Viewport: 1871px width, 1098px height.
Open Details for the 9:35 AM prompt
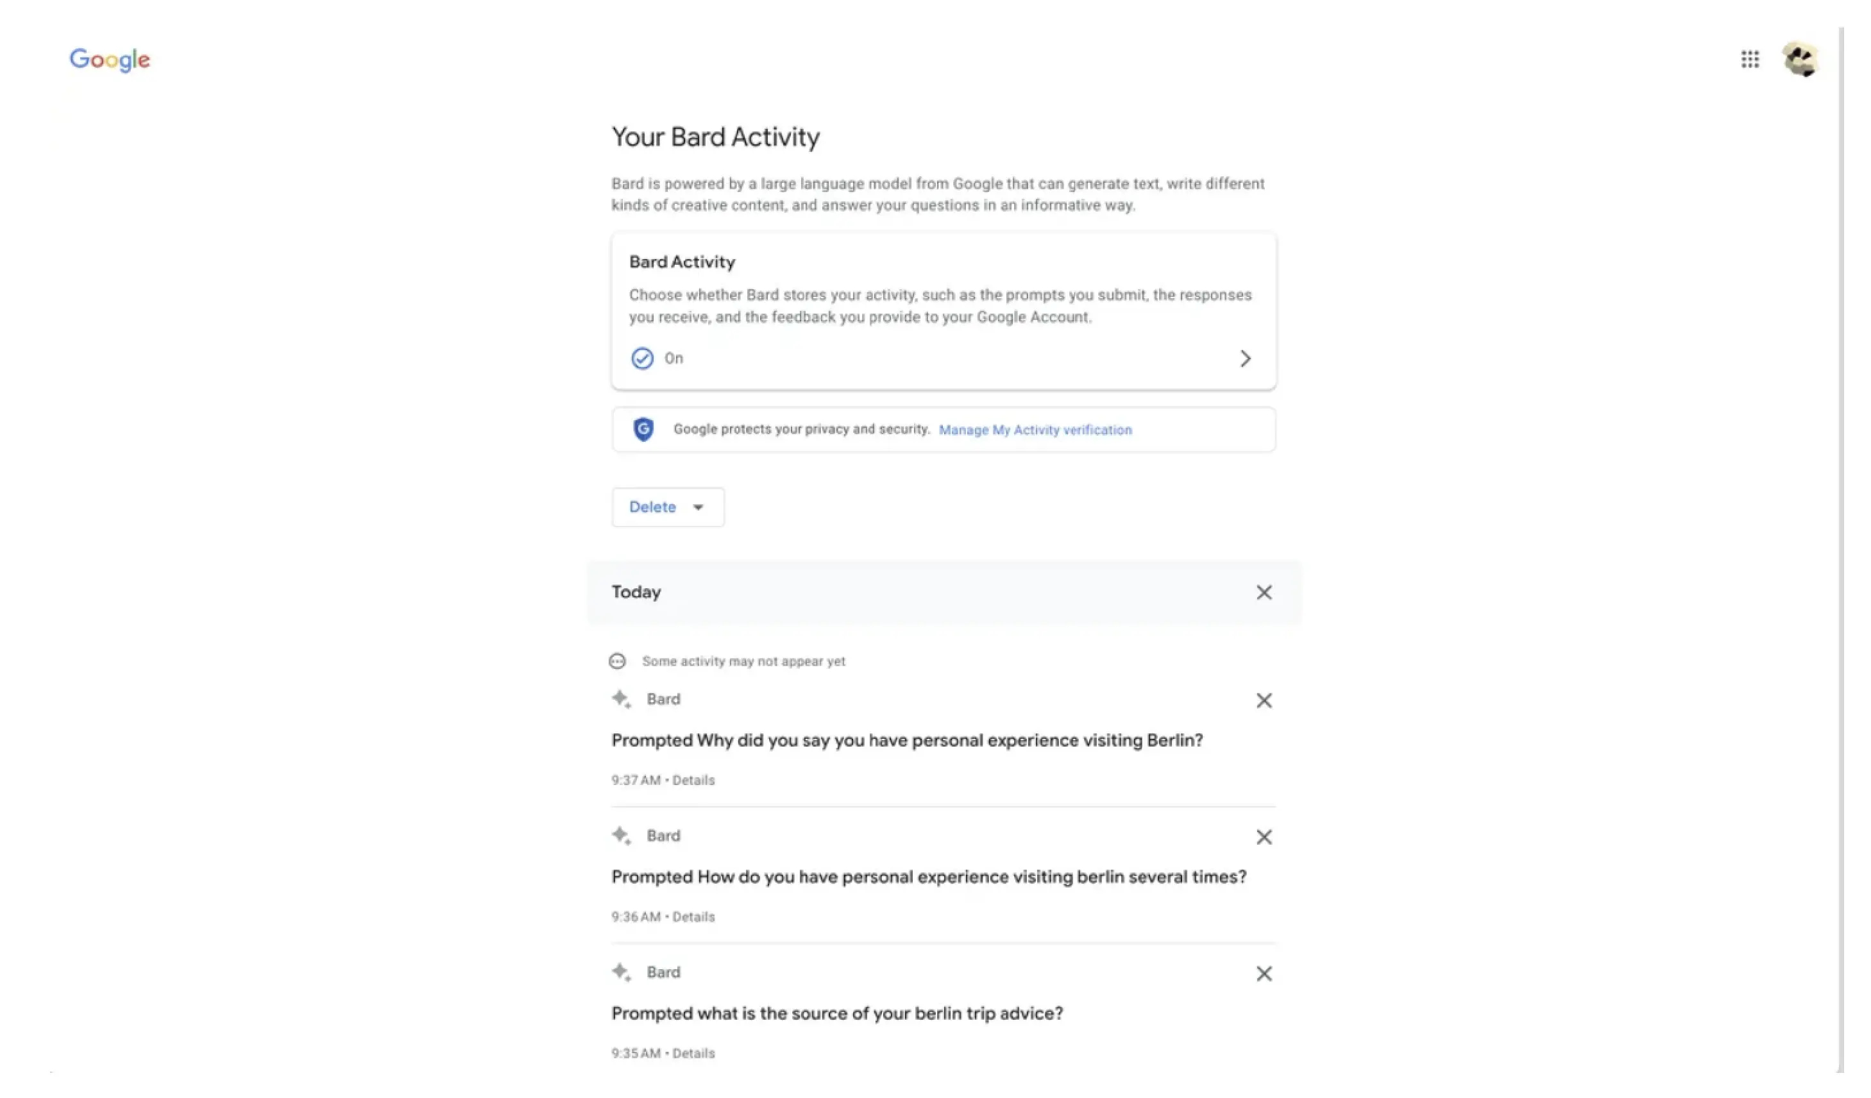(693, 1052)
